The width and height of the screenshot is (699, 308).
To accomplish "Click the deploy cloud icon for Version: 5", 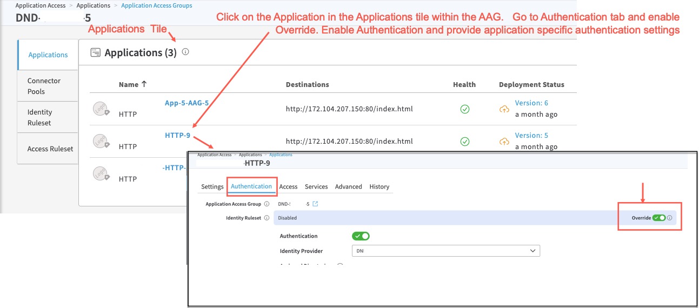I will point(504,142).
